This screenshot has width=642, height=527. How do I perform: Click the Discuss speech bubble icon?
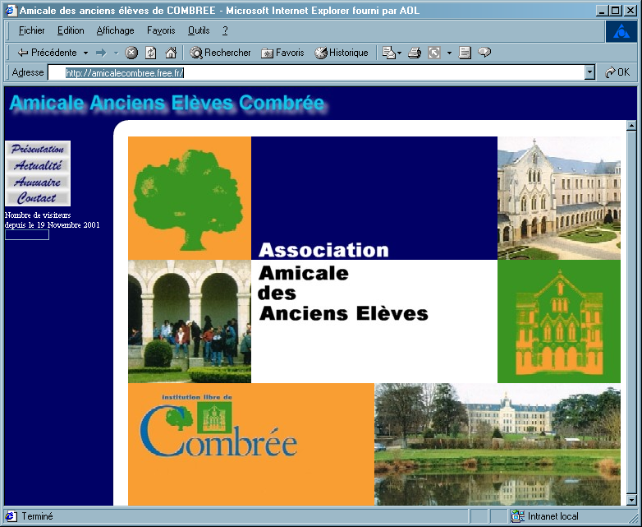[484, 53]
